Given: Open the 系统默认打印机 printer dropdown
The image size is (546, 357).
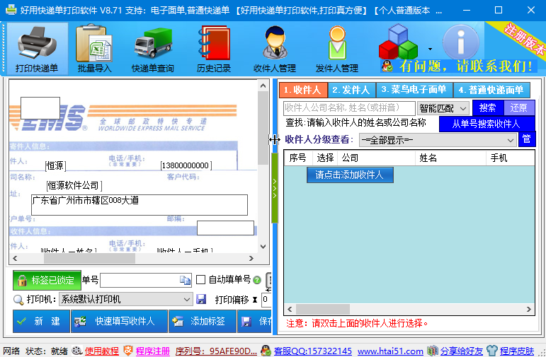Looking at the screenshot, I should tap(126, 299).
